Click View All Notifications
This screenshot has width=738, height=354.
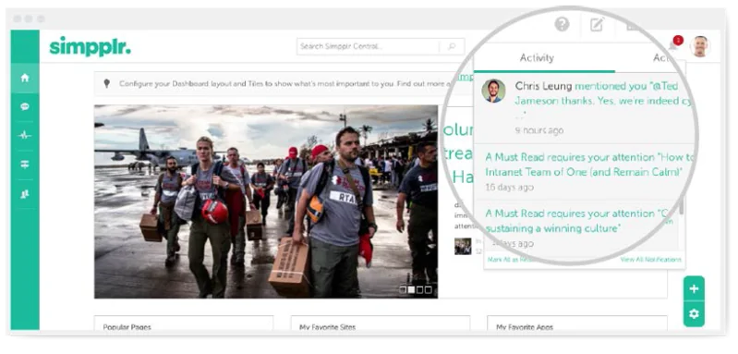click(650, 260)
